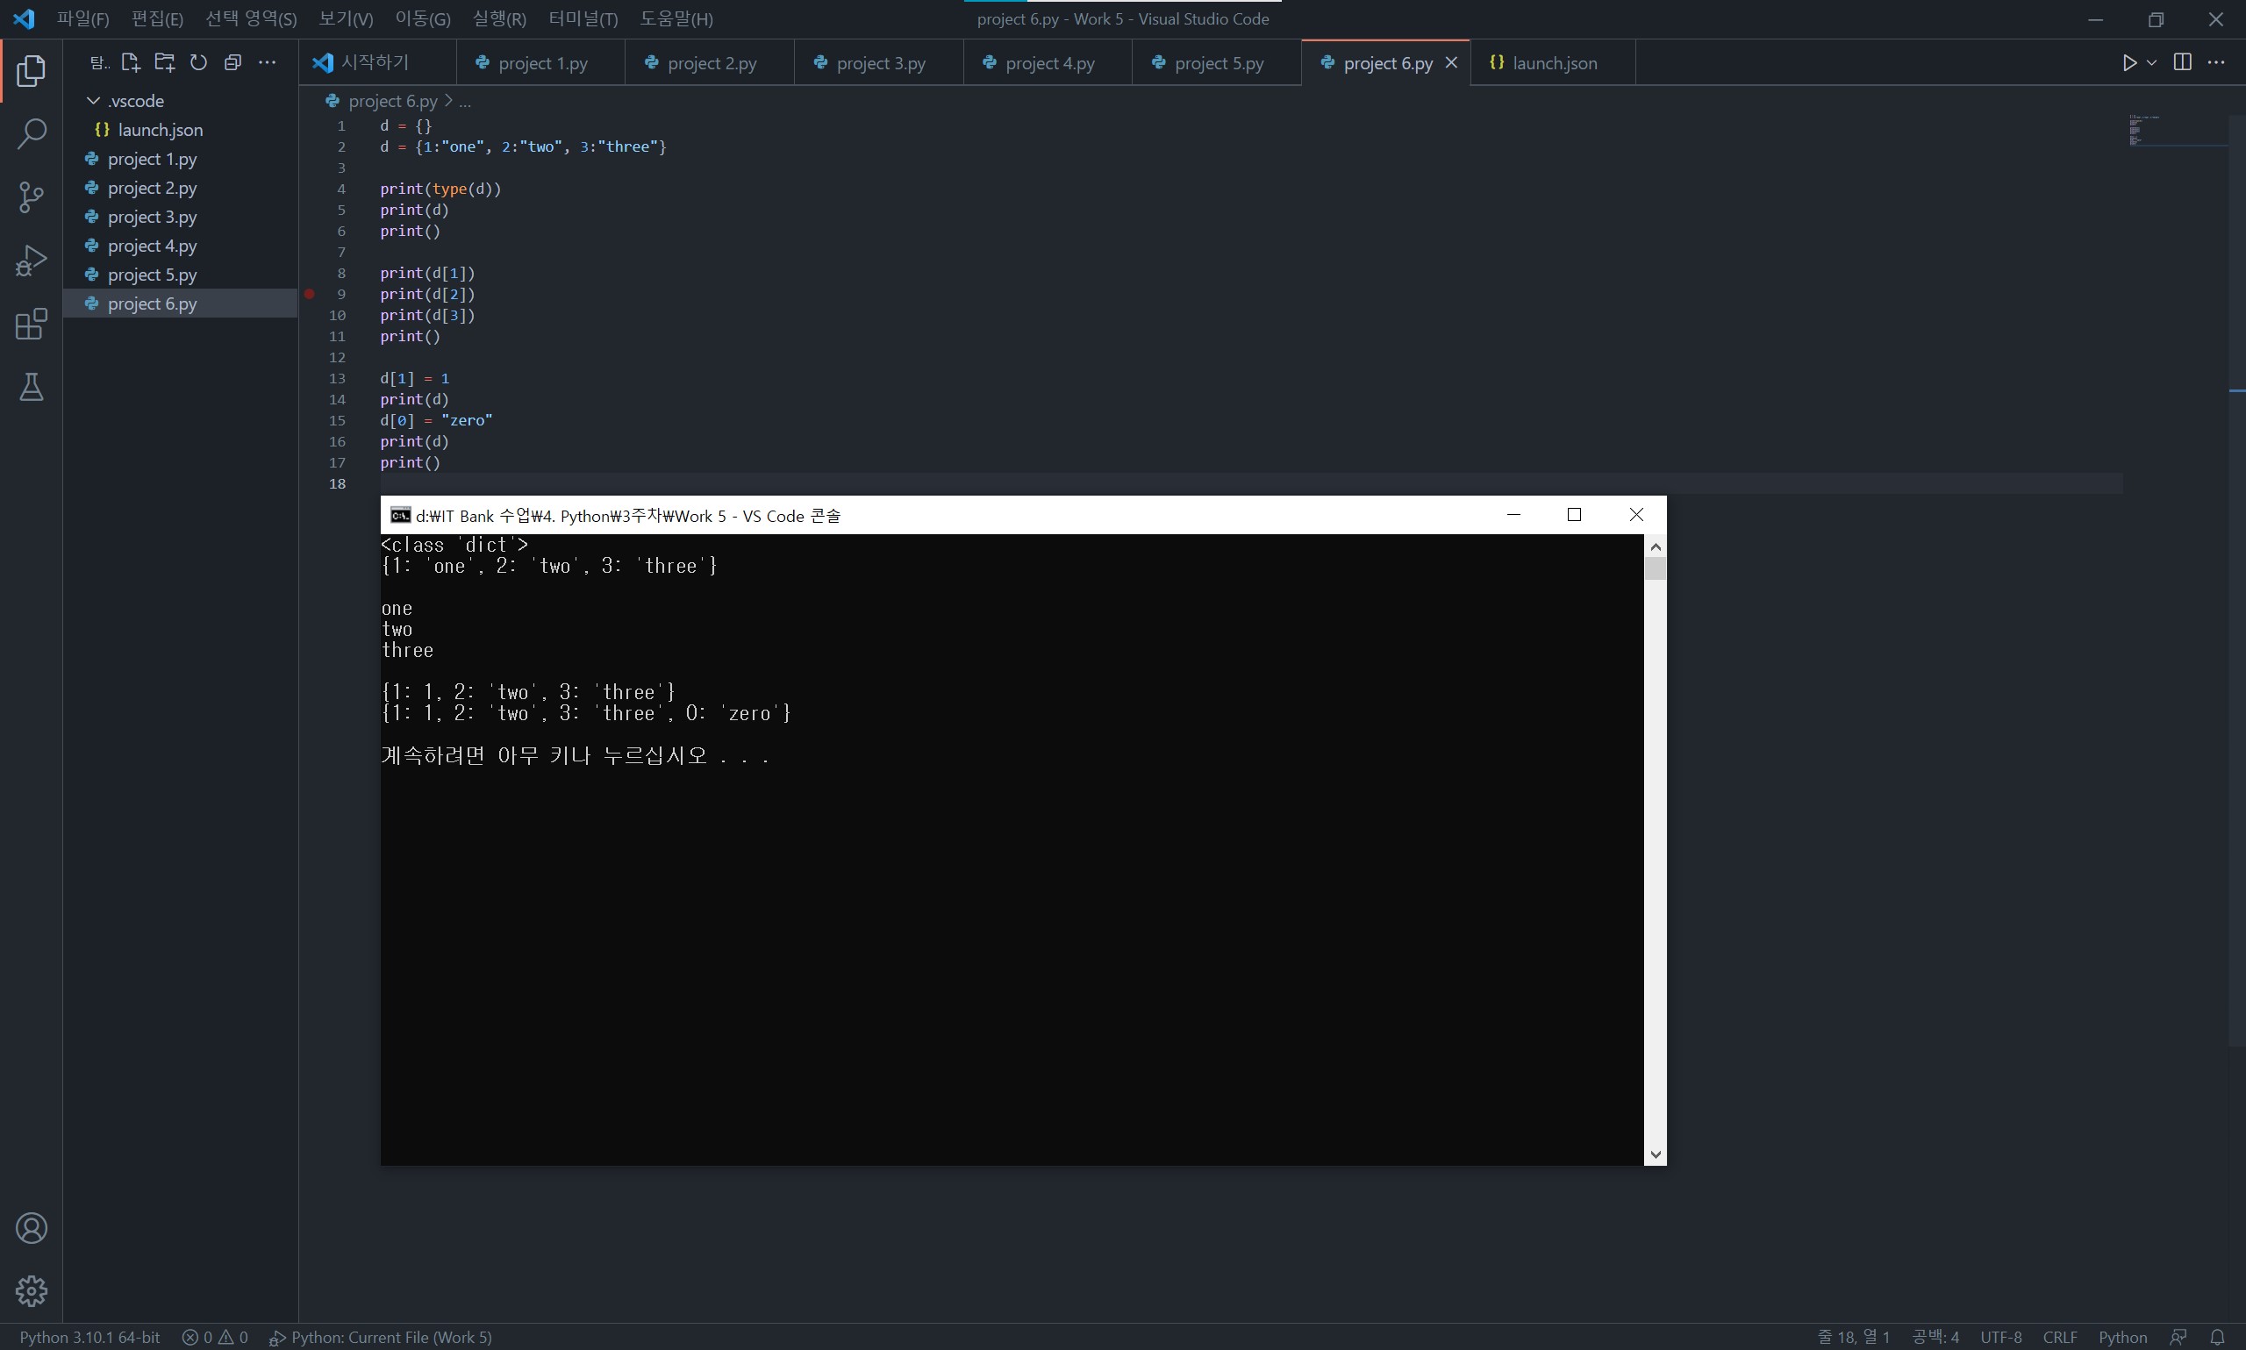Switch to the project 3.py tab
The width and height of the screenshot is (2246, 1350).
[880, 64]
